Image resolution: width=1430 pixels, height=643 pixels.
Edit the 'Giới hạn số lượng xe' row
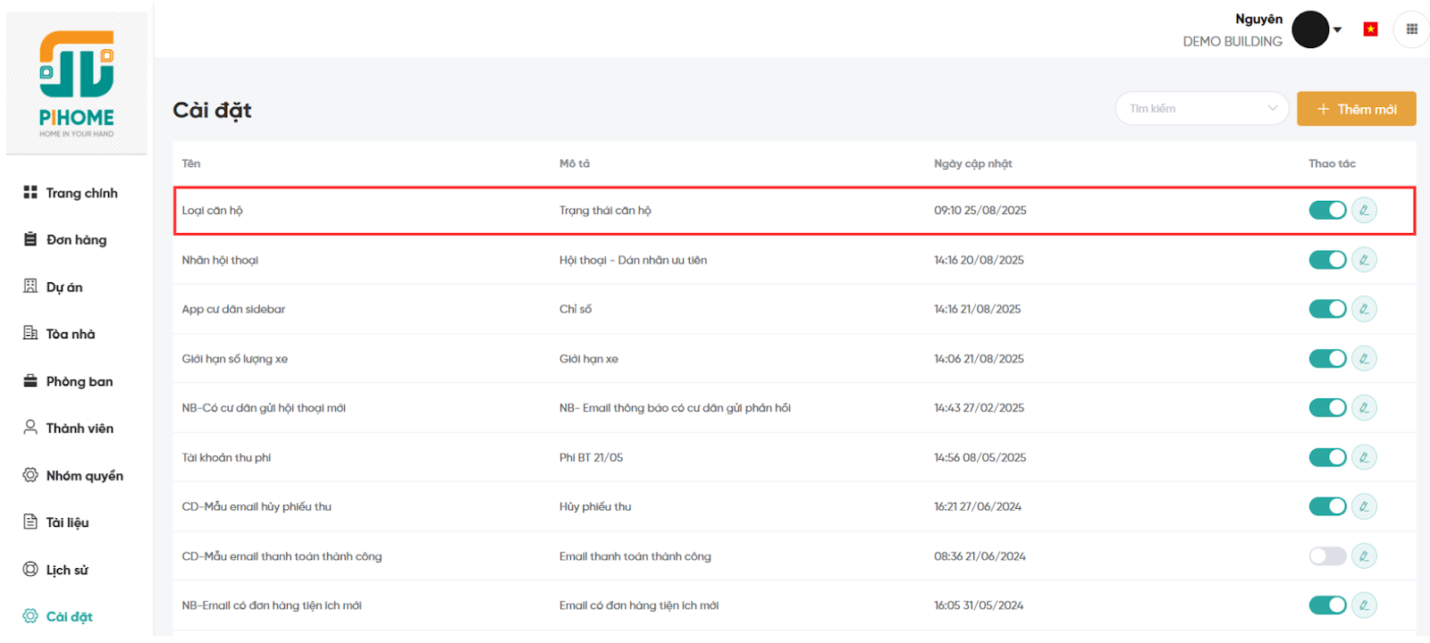point(1364,359)
